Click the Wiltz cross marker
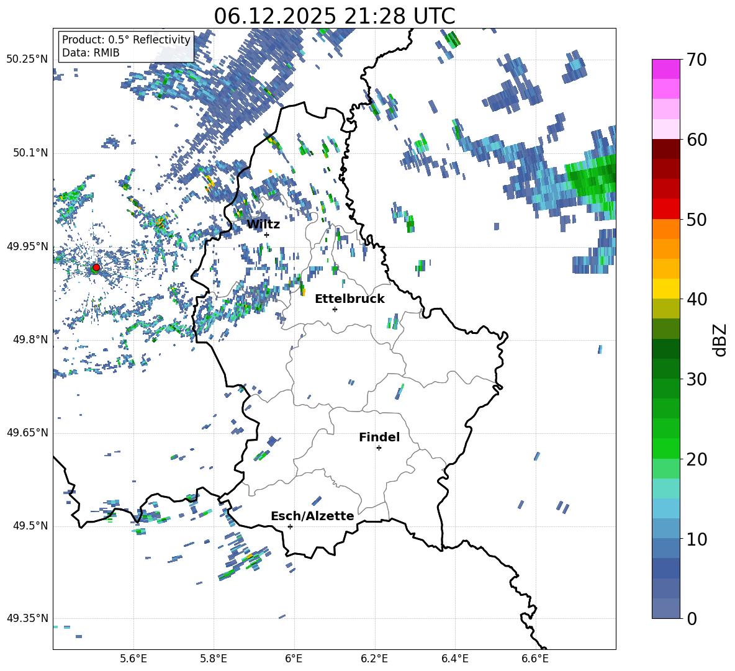This screenshot has width=735, height=671. (x=267, y=235)
